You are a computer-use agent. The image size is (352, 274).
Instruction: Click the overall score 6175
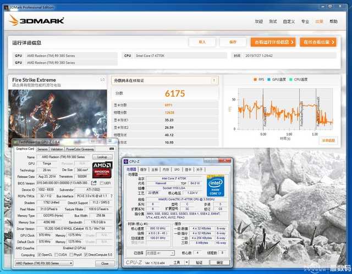175,93
